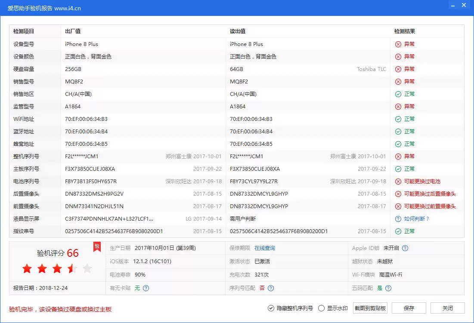Click the 读出值 column header
The image size is (474, 323).
tap(238, 31)
